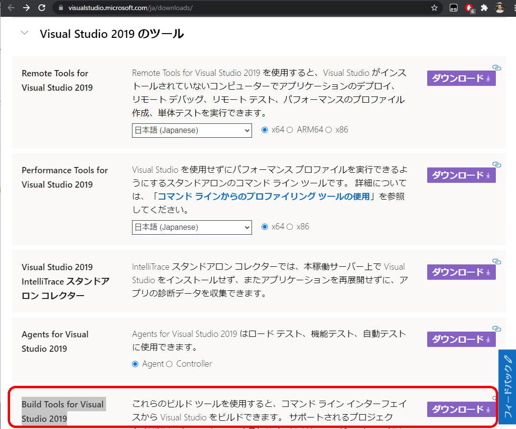Viewport: 516px width, 429px height.
Task: Go forward in browser history
Action: pyautogui.click(x=26, y=8)
